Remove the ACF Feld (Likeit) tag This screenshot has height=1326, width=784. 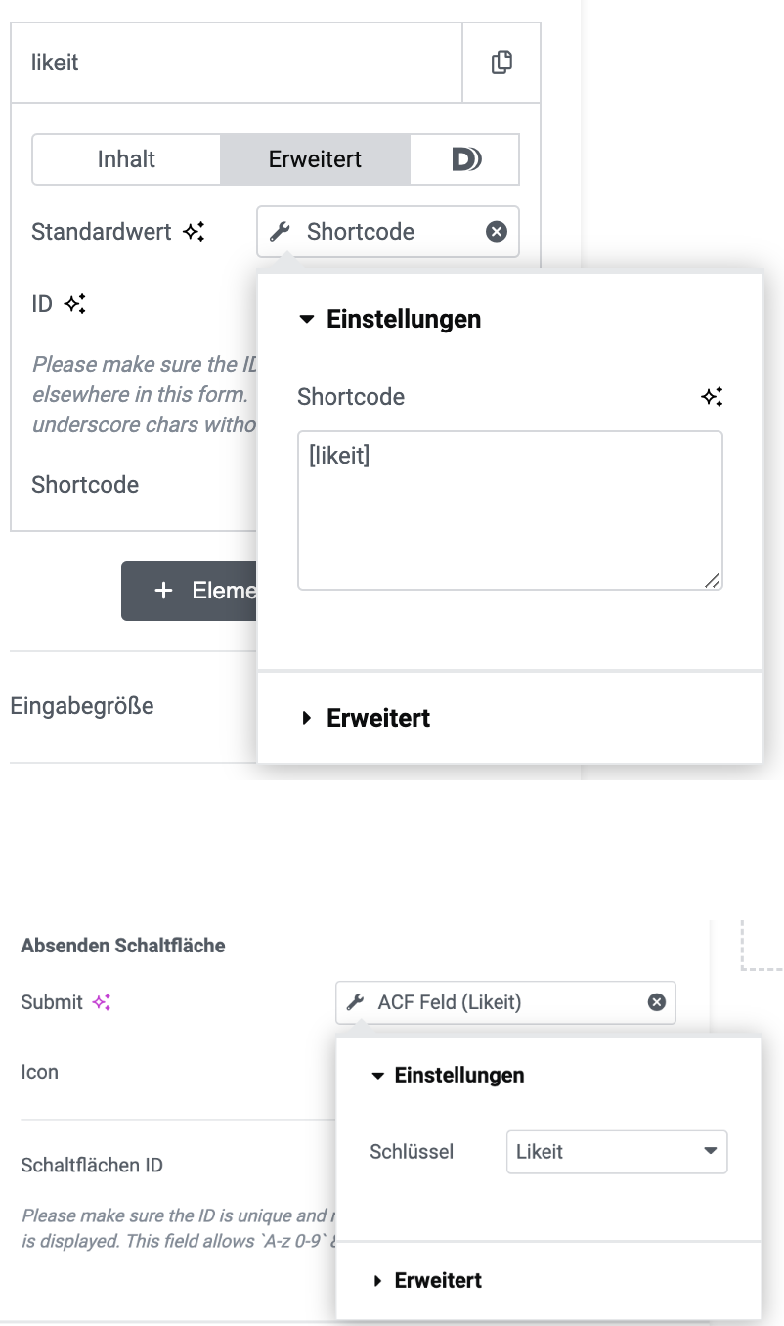[657, 1002]
